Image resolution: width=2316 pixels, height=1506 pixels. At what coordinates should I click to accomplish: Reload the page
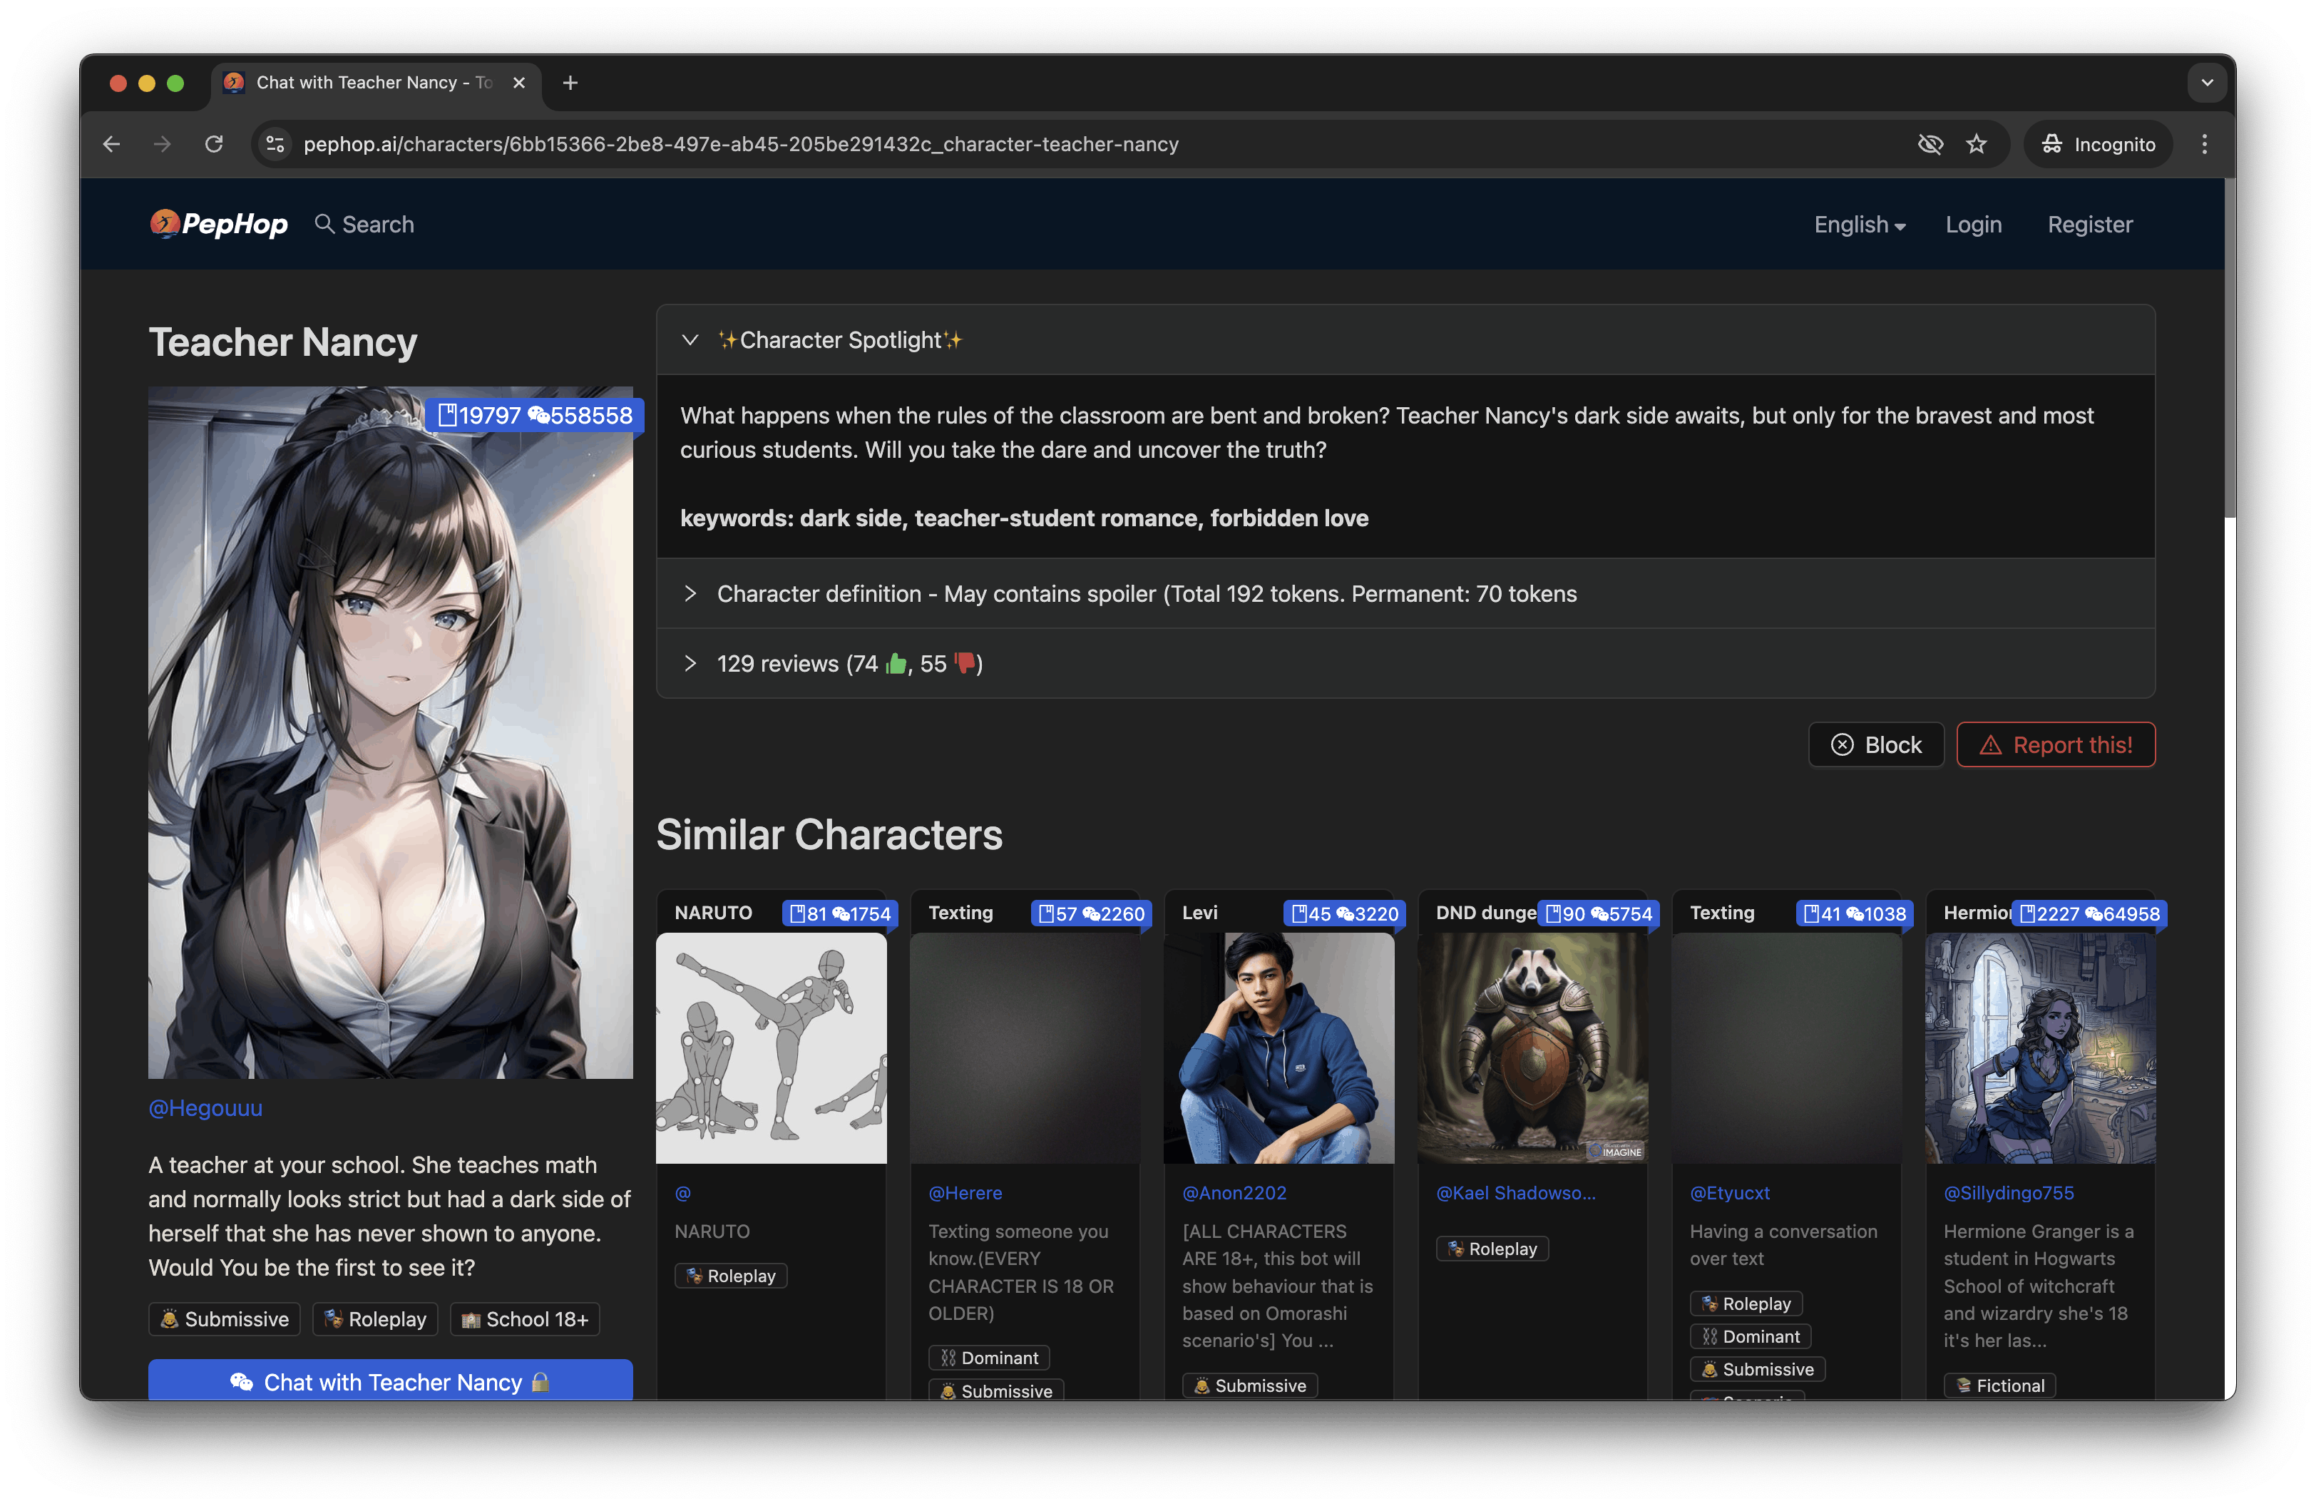214,144
